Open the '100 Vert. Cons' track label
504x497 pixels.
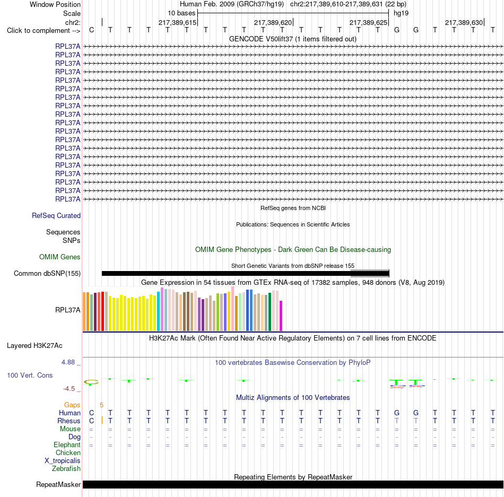(30, 375)
